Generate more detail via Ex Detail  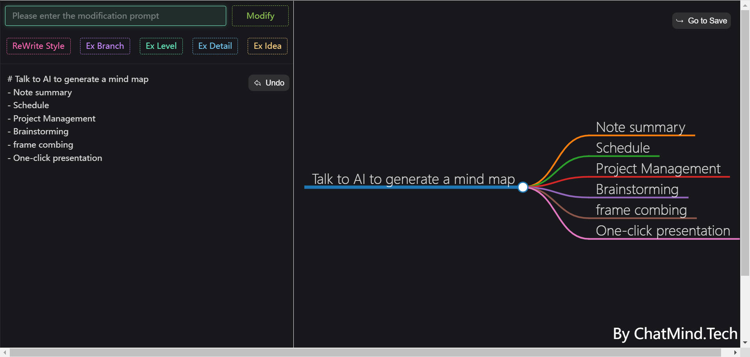[215, 46]
